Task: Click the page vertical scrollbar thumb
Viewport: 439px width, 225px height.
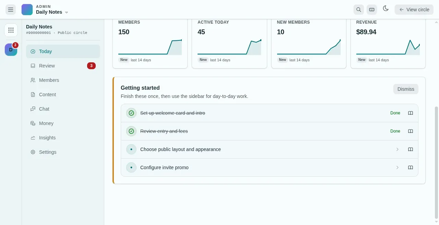Action: [x=436, y=163]
